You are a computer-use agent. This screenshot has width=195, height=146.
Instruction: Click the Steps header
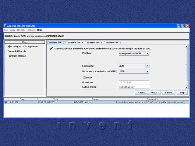click(24, 42)
